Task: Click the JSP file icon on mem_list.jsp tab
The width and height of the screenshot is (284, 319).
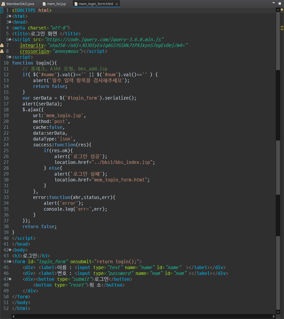Action: [44, 4]
